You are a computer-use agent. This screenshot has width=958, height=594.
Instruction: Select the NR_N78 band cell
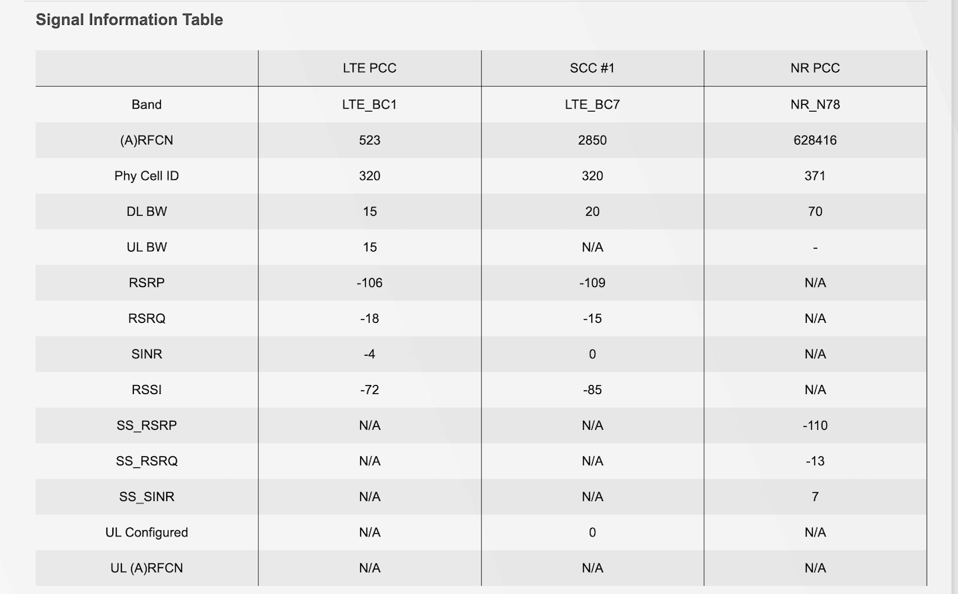pyautogui.click(x=815, y=104)
